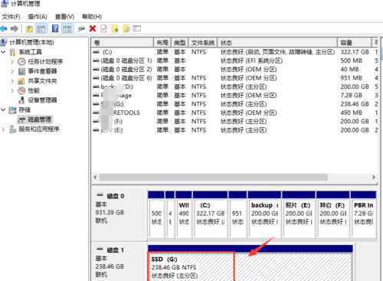This screenshot has width=383, height=281.
Task: Select the (C:) volume row in list
Action: click(x=235, y=52)
